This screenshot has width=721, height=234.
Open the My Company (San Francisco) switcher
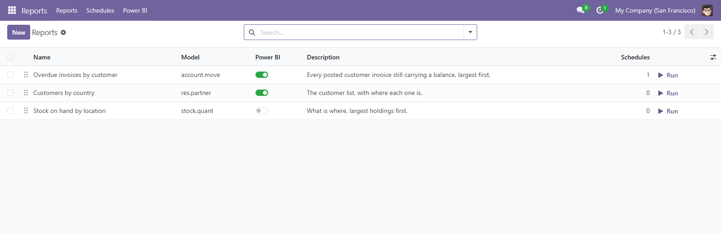coord(655,10)
